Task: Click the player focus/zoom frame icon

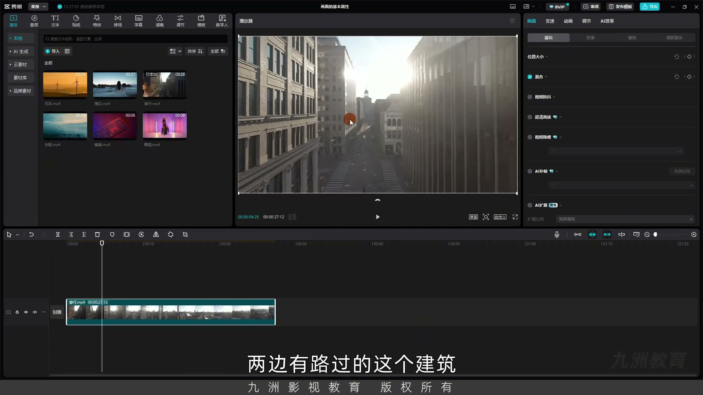Action: [x=486, y=217]
